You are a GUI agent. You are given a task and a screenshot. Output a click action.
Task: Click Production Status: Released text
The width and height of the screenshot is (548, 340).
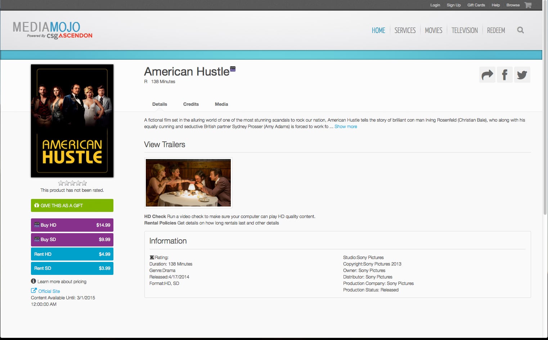click(371, 290)
